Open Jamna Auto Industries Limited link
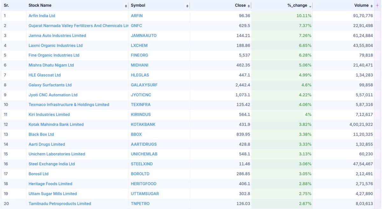 pos(57,36)
